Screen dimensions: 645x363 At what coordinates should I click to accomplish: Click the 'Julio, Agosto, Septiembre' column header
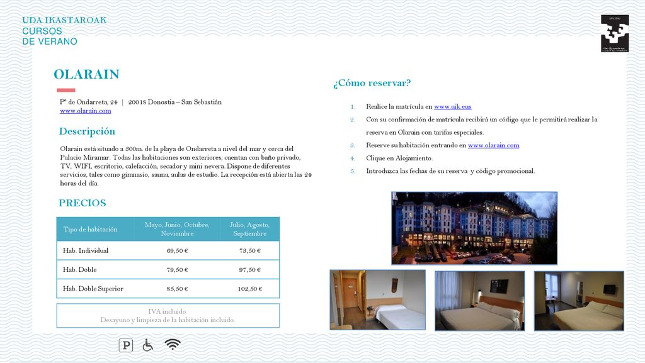pyautogui.click(x=249, y=229)
